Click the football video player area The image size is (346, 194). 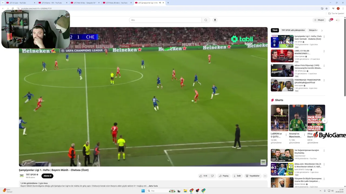coord(143,97)
